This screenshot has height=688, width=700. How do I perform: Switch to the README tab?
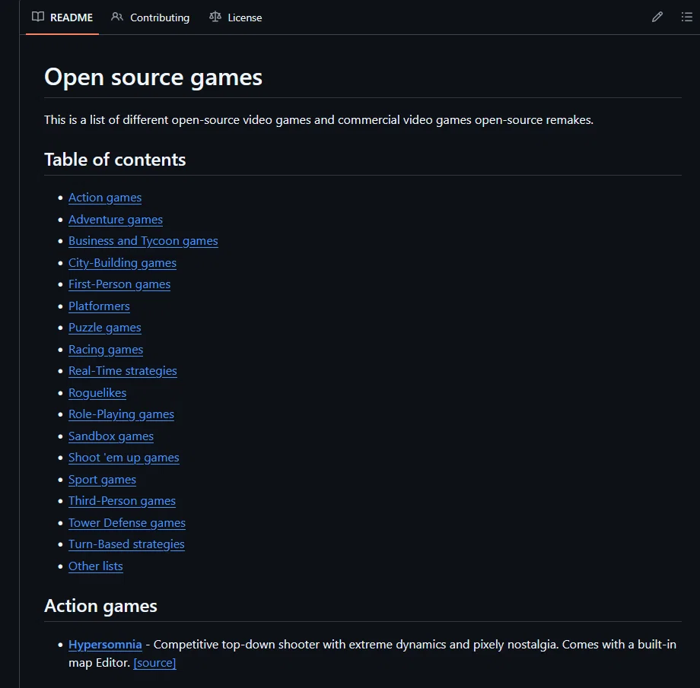pos(62,17)
